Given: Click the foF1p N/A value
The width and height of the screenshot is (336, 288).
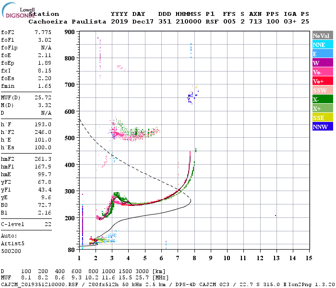Looking at the screenshot, I should pos(46,48).
